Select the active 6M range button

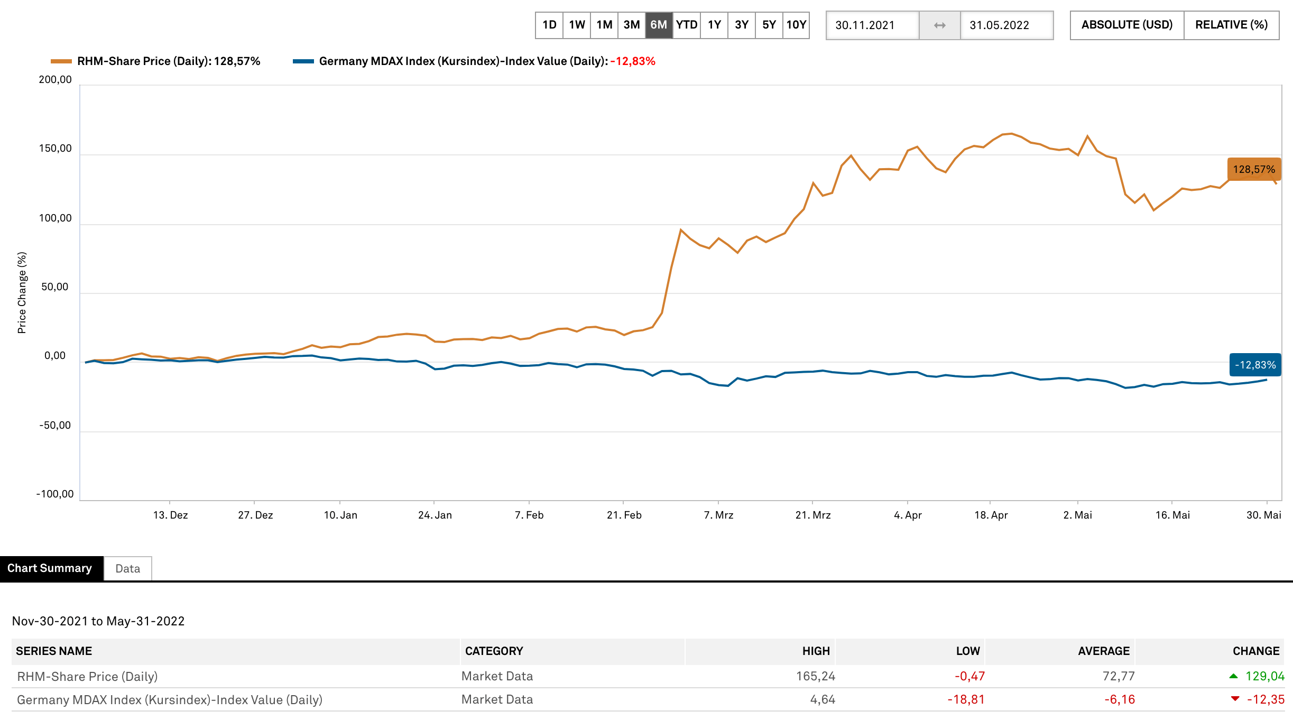click(x=659, y=25)
